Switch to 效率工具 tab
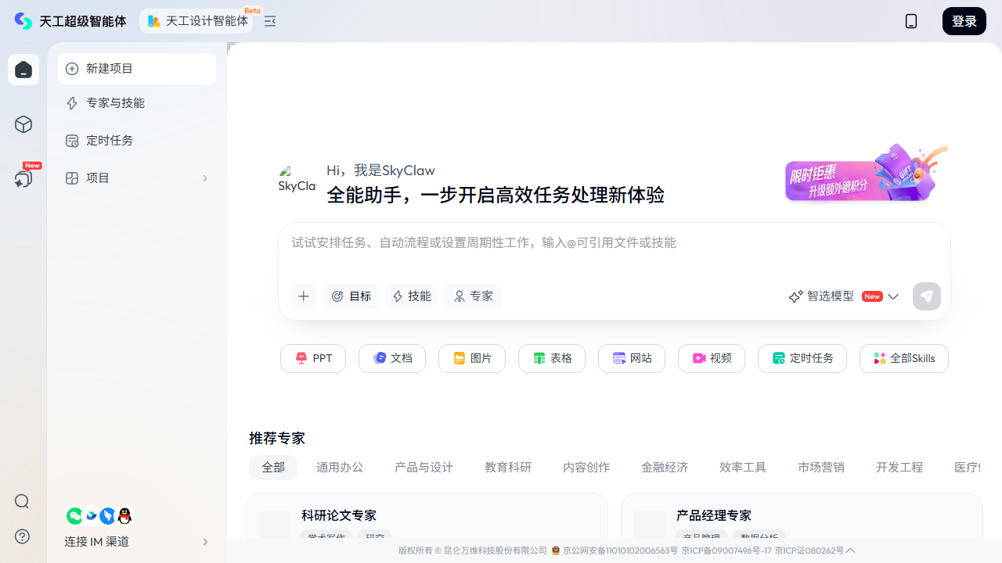This screenshot has height=563, width=1002. point(743,467)
